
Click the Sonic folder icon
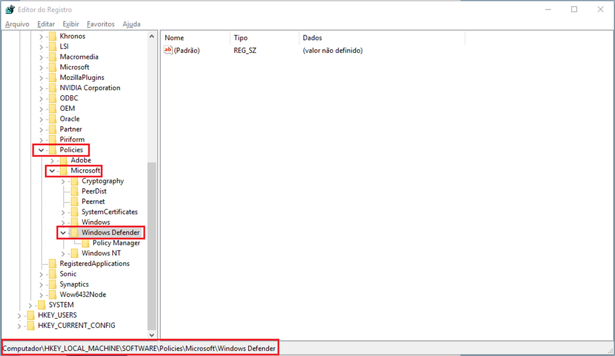coord(53,274)
